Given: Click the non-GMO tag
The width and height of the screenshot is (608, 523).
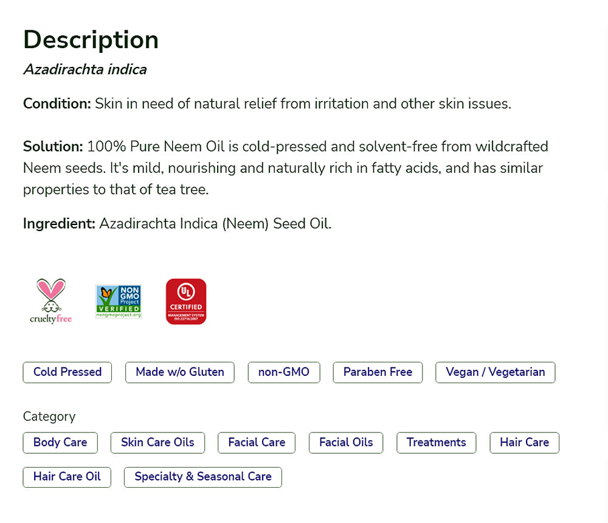Looking at the screenshot, I should point(284,372).
